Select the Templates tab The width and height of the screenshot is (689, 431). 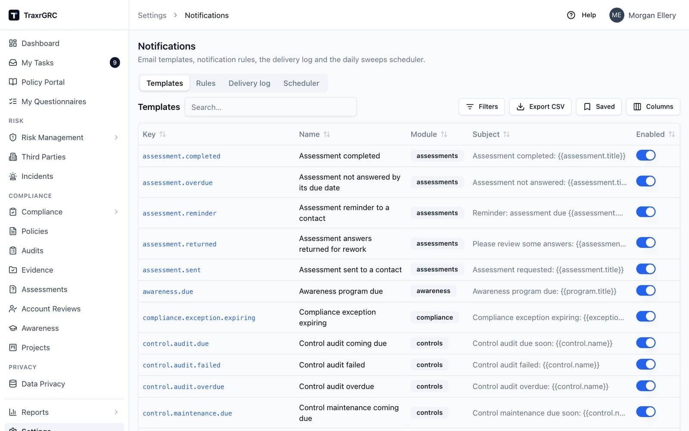[164, 83]
